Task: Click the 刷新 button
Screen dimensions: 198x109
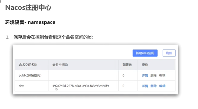Action: 169,53
